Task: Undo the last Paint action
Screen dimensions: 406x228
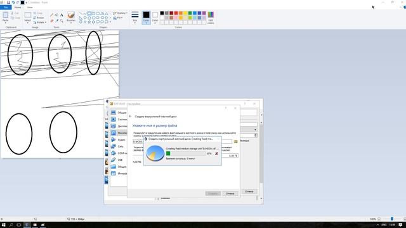Action: tap(13, 3)
